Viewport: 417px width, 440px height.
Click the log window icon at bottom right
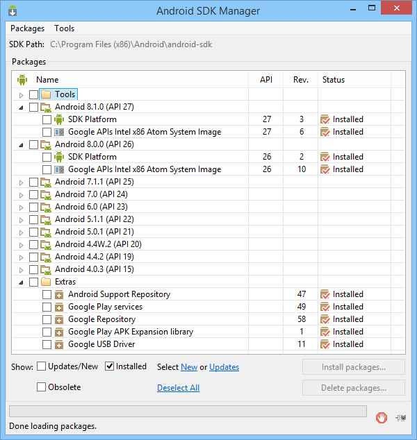click(401, 418)
